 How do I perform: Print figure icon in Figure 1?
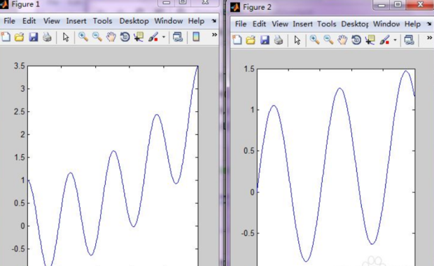(47, 37)
